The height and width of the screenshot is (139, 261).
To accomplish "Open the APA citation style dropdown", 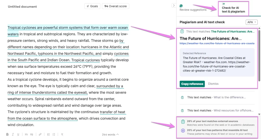I will pyautogui.click(x=251, y=22).
